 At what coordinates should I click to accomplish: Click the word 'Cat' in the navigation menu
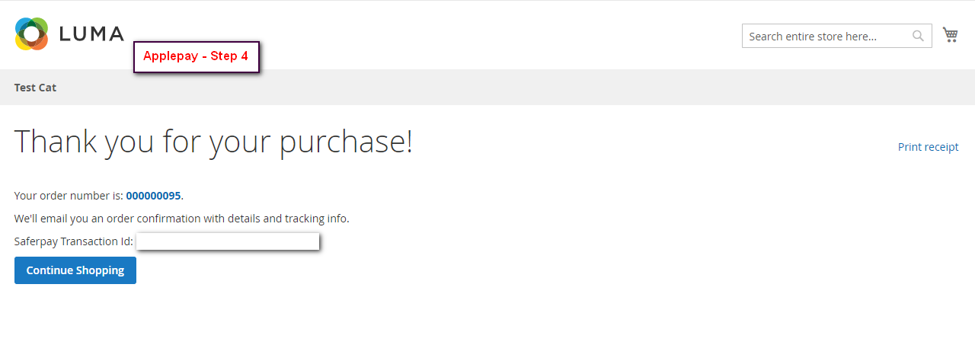coord(47,88)
